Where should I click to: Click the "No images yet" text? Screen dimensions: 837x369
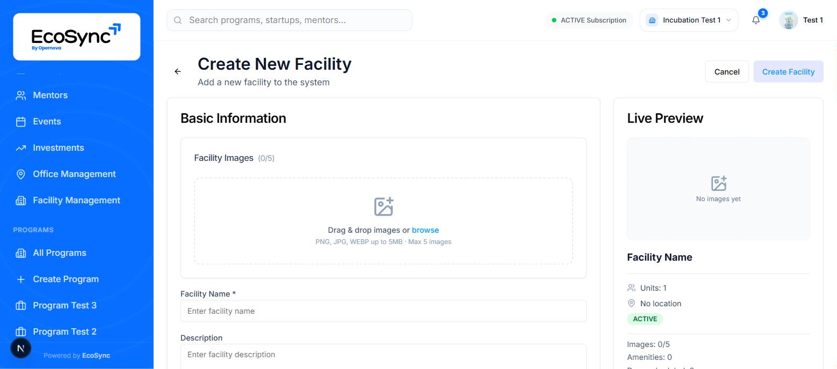pyautogui.click(x=718, y=199)
